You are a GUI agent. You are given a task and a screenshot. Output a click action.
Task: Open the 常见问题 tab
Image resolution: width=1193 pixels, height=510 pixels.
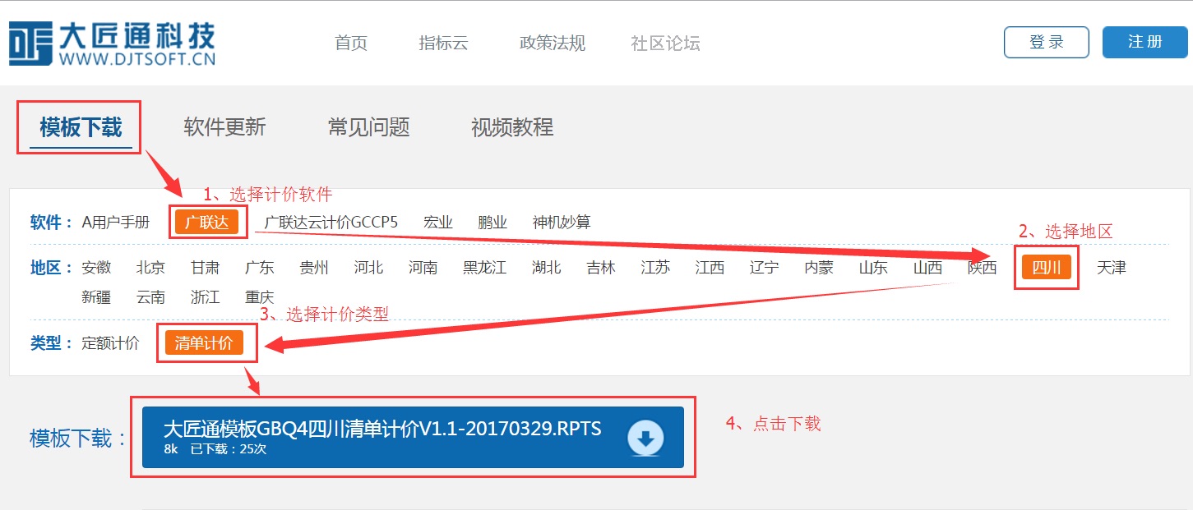pyautogui.click(x=368, y=127)
